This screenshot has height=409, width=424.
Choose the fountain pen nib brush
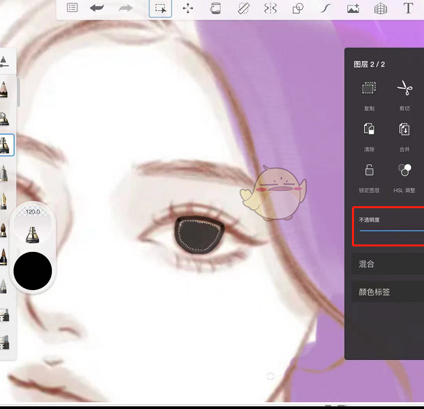(x=3, y=201)
